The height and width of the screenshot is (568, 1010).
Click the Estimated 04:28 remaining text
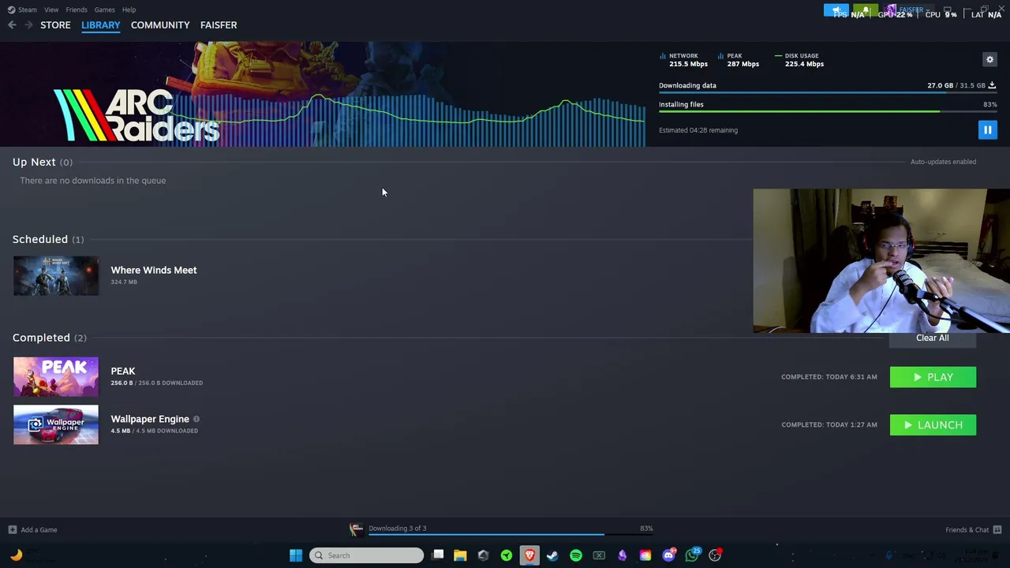tap(698, 130)
